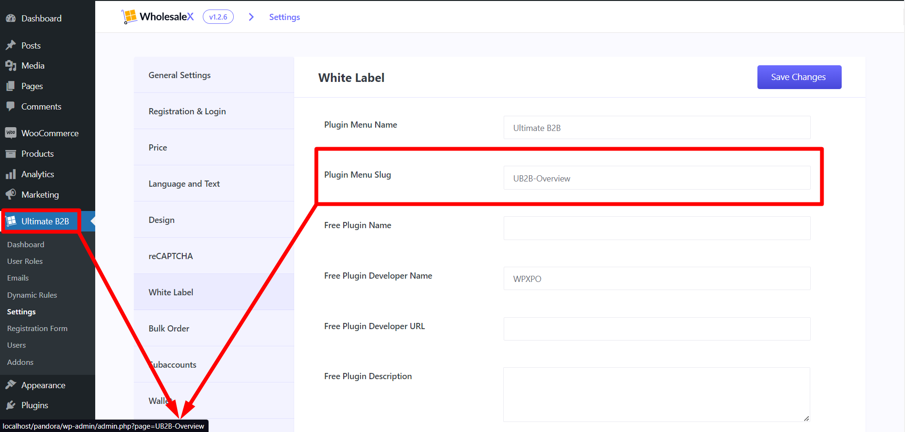Click the Appearance paintbrush icon
Image resolution: width=905 pixels, height=432 pixels.
[x=11, y=385]
